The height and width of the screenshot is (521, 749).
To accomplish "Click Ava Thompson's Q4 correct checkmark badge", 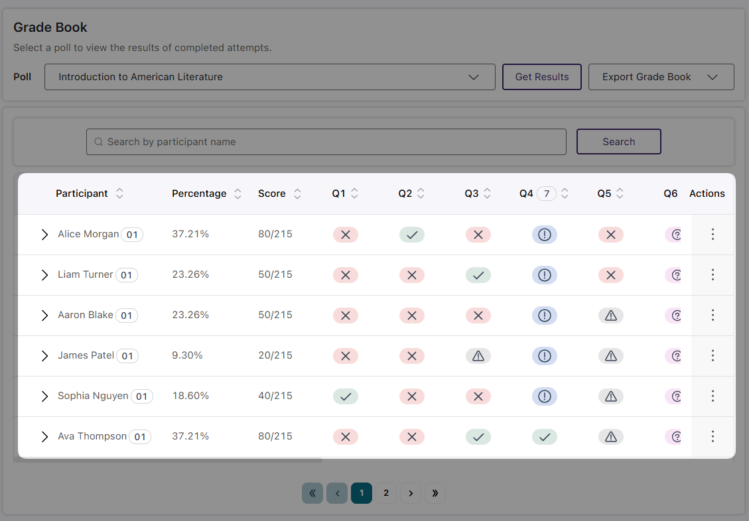I will 544,437.
